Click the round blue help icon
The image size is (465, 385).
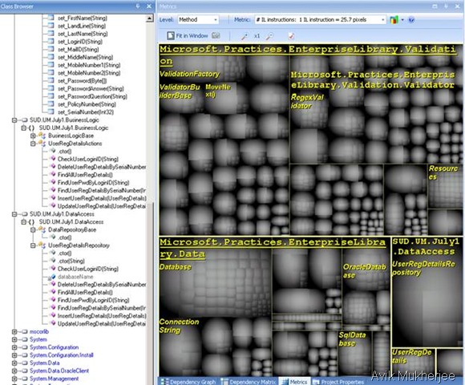[411, 20]
